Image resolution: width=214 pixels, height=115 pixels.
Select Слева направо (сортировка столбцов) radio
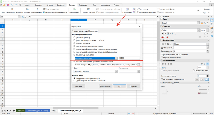[74, 80]
